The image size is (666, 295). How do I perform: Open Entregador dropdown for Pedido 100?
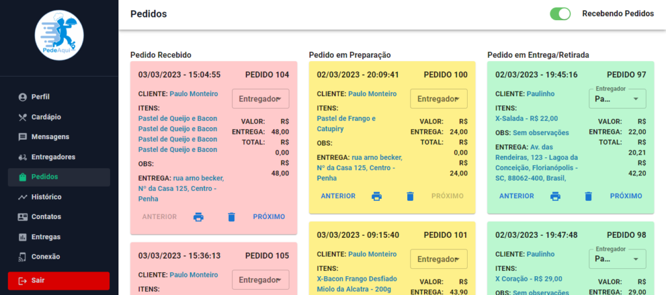click(x=439, y=99)
